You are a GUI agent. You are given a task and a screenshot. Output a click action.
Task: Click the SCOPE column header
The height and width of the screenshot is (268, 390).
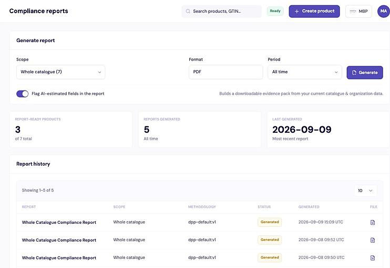(119, 207)
